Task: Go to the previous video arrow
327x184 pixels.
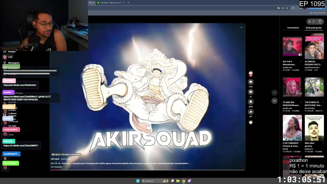Action: [274, 93]
